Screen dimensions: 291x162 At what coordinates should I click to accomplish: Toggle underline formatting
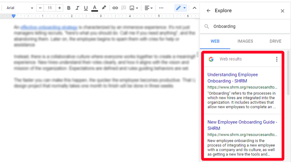86,8
